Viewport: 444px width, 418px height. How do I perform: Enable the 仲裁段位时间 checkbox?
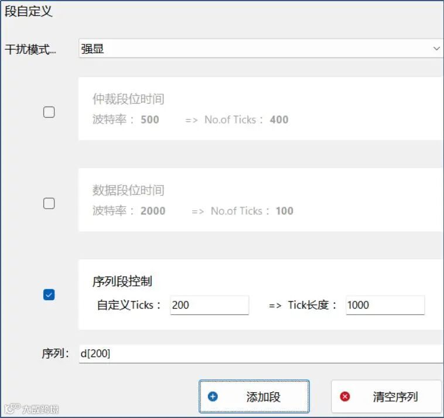[x=49, y=112]
